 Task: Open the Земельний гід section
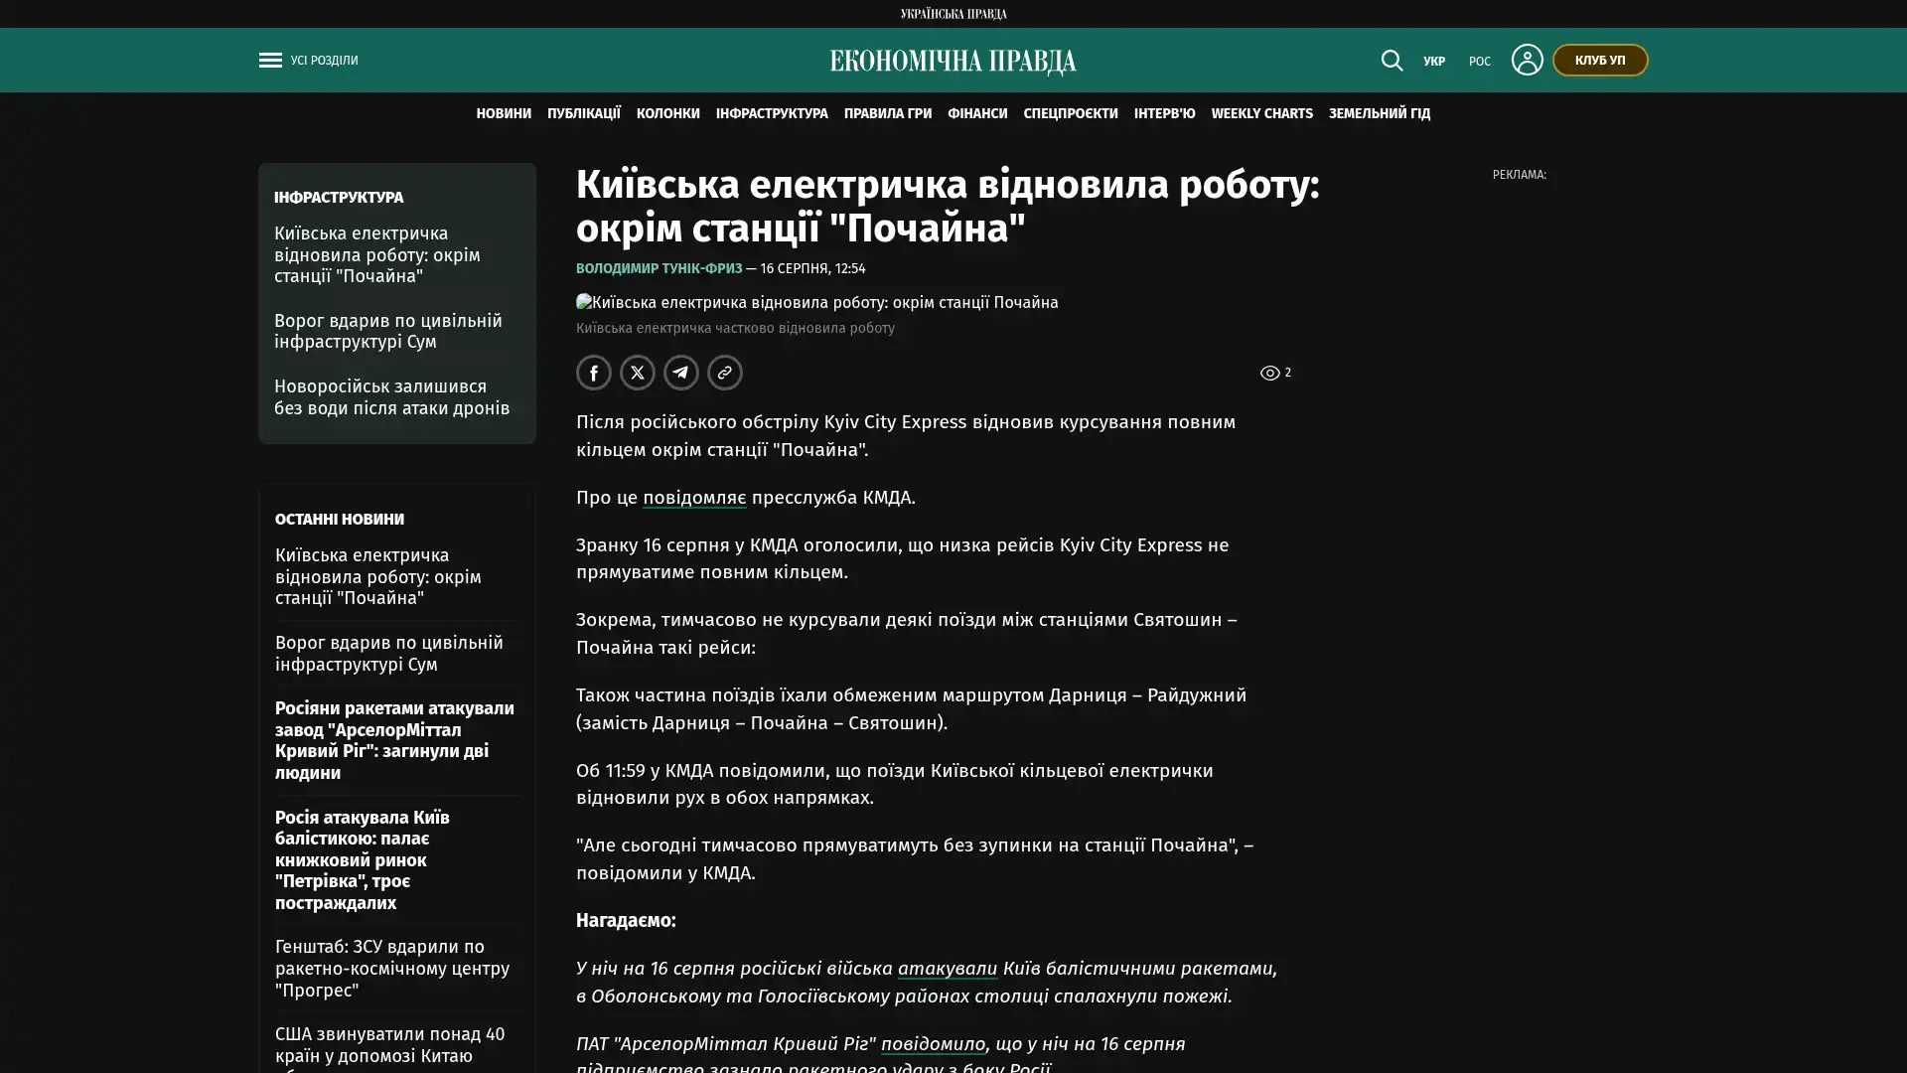point(1380,113)
